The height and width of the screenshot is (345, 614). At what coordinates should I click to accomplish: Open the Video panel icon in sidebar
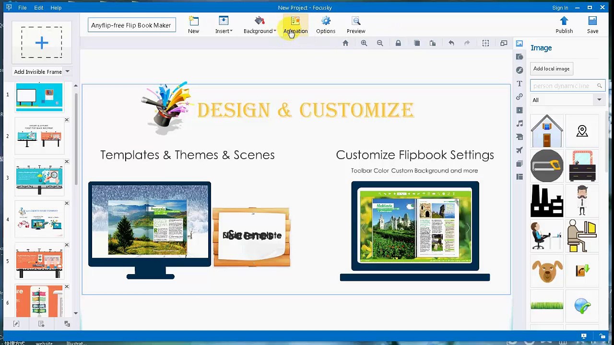(x=520, y=110)
